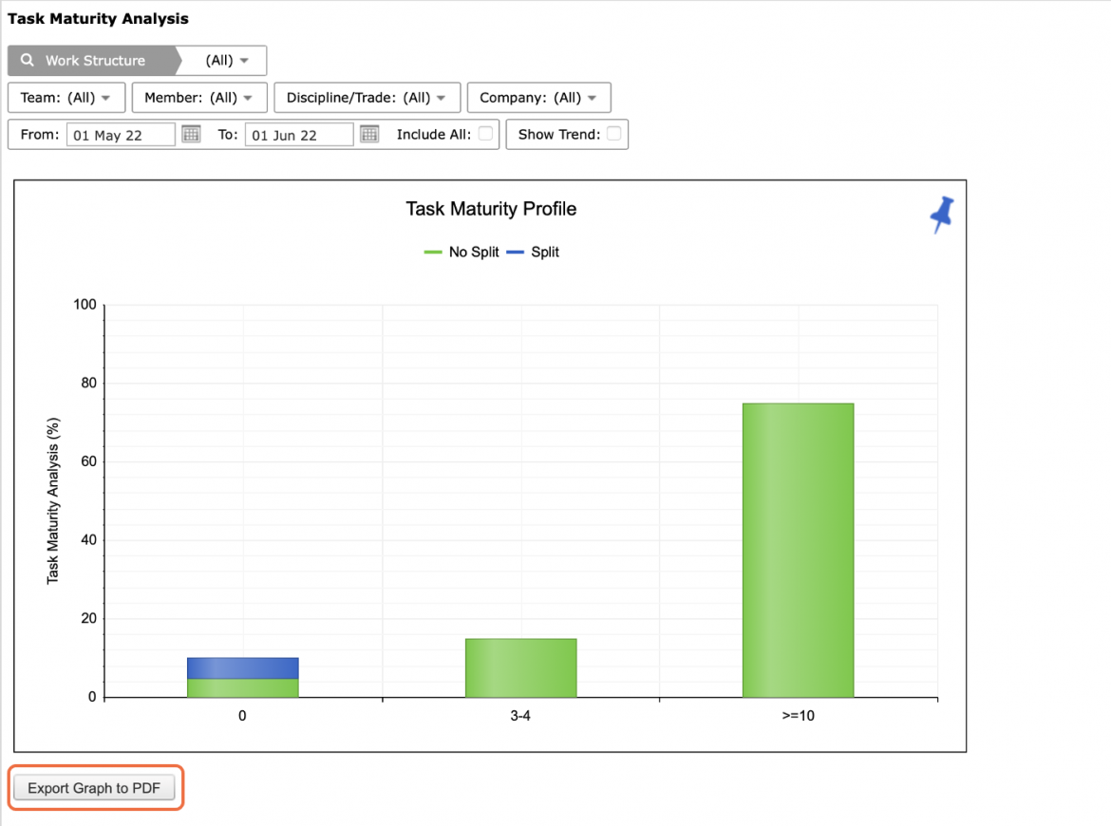Click the tall green bar for >=10
This screenshot has width=1111, height=826.
point(798,551)
